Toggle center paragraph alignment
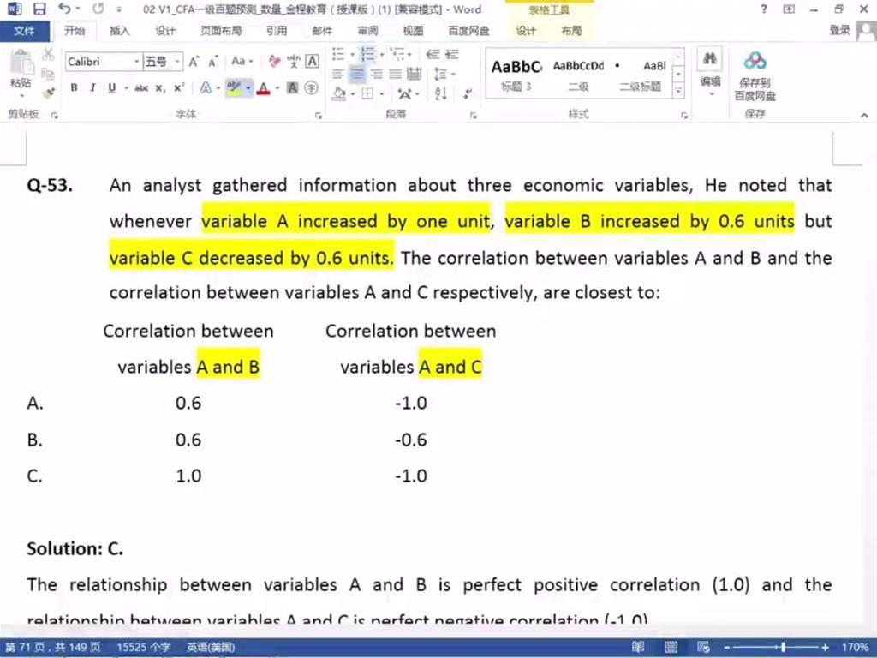Image resolution: width=877 pixels, height=658 pixels. point(357,75)
